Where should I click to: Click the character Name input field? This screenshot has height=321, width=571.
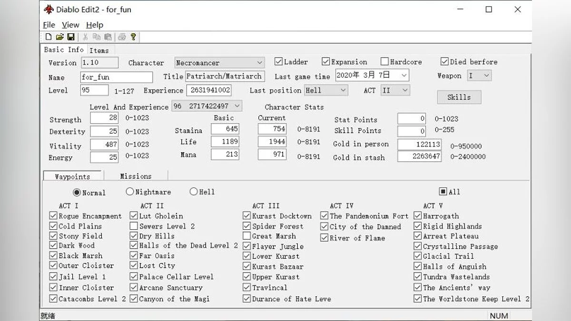pyautogui.click(x=116, y=77)
